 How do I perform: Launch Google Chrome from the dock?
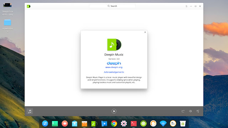(114, 123)
